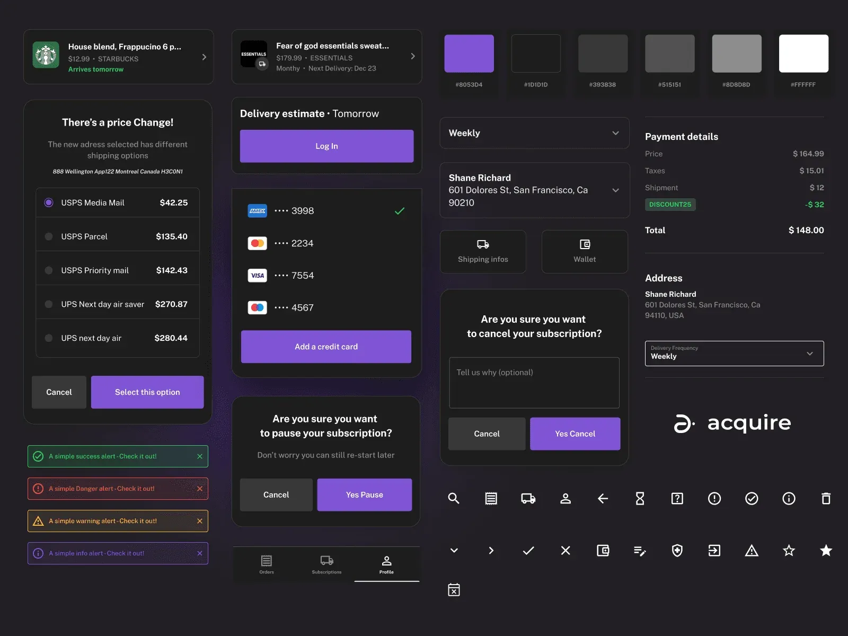Select the white #FFFFFF swatch
This screenshot has height=636, width=848.
tap(803, 54)
